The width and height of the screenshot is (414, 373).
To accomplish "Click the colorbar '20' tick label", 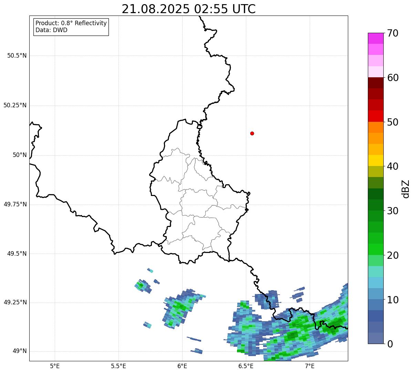I will [393, 255].
